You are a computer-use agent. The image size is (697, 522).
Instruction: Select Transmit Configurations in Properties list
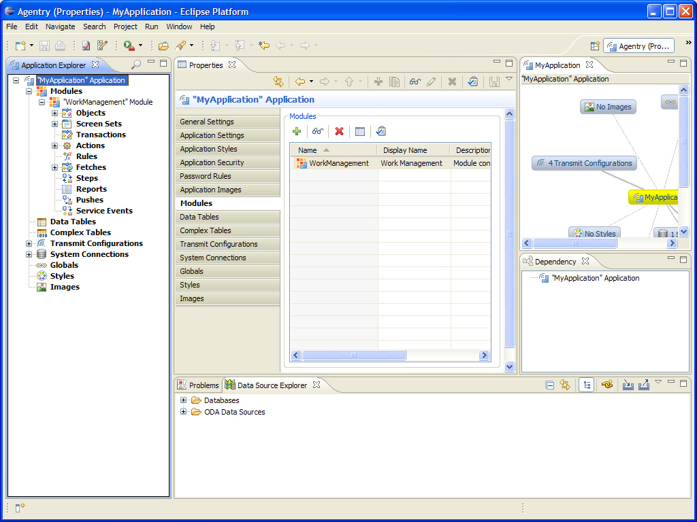pos(227,244)
